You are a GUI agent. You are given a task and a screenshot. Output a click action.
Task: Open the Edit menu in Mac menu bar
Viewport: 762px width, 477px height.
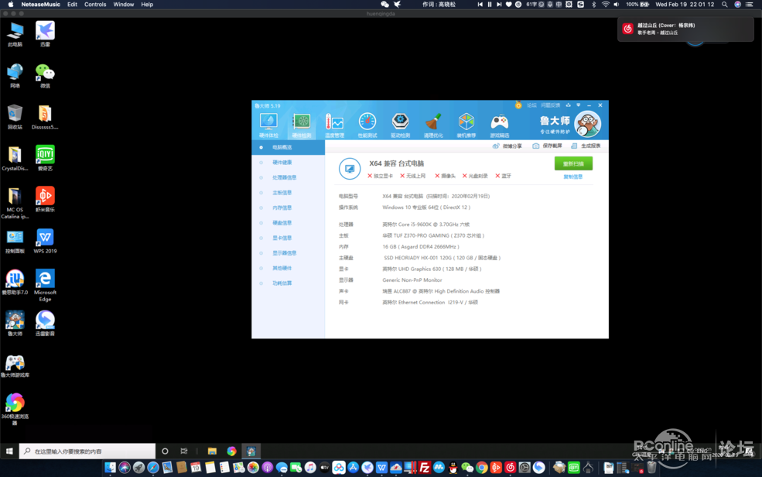pyautogui.click(x=73, y=5)
